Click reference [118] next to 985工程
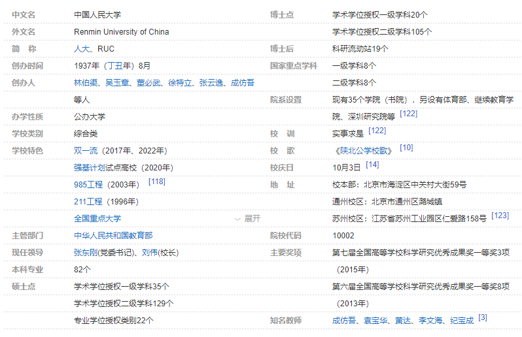This screenshot has height=337, width=522. (x=157, y=182)
